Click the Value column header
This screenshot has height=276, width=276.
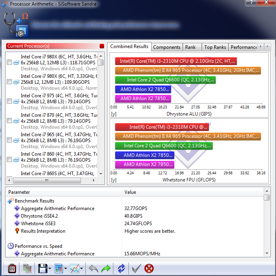click(x=193, y=192)
